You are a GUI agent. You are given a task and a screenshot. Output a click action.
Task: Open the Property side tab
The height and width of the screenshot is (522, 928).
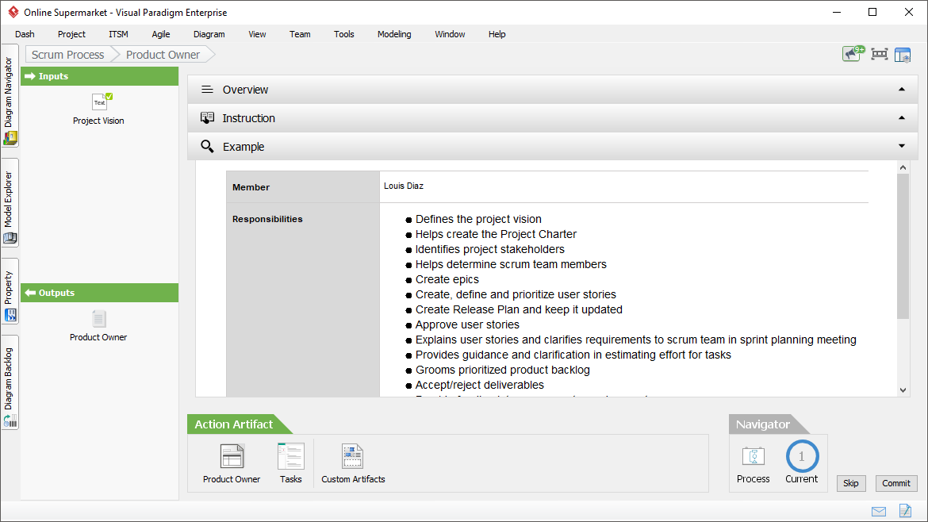pyautogui.click(x=10, y=291)
